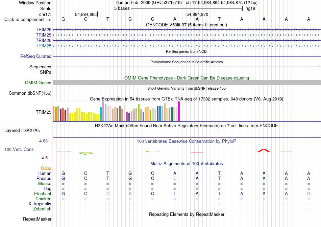
Task: Open the 100 Vert. Cons track label
Action: [19, 149]
